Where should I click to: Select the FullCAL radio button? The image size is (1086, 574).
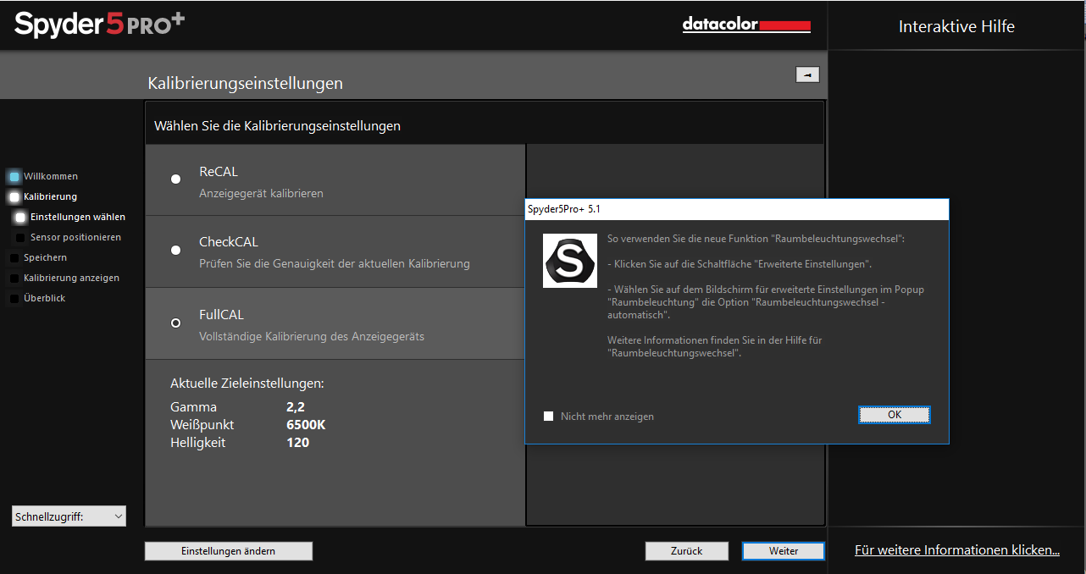coord(176,323)
